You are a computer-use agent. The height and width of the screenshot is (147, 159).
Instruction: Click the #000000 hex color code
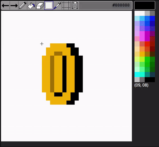tap(121, 5)
